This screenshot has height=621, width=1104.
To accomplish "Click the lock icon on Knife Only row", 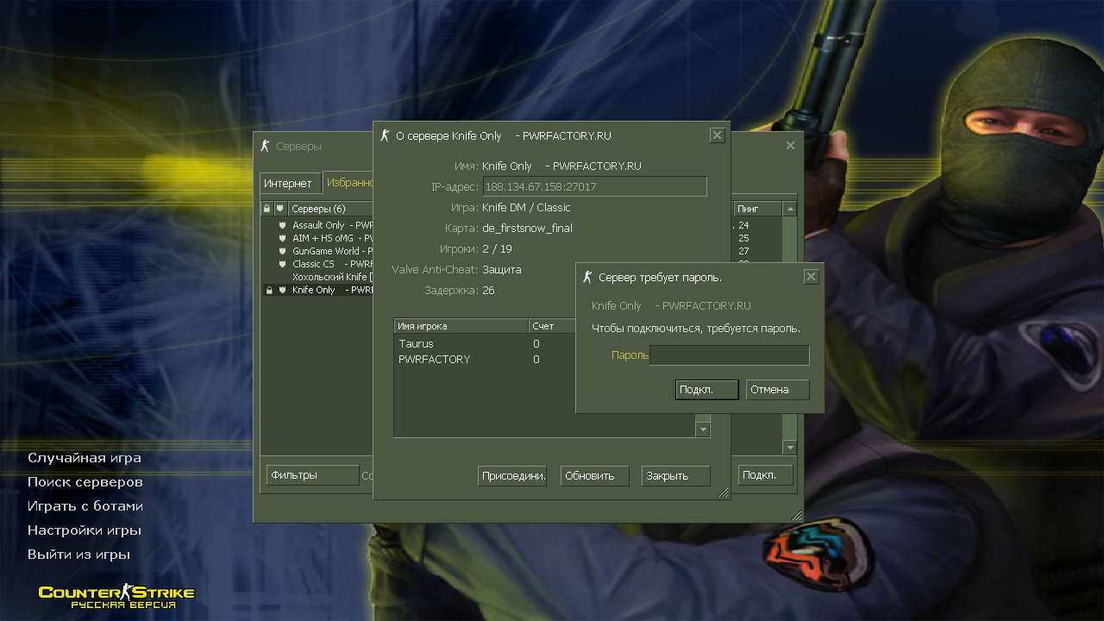I will pyautogui.click(x=269, y=291).
